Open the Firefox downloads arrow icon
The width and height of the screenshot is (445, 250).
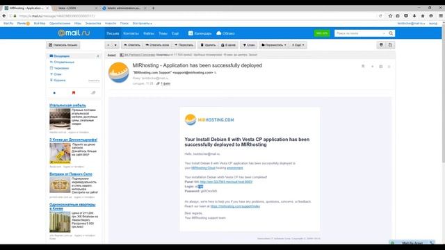click(x=414, y=16)
